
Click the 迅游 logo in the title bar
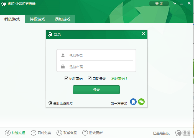pos(4,4)
